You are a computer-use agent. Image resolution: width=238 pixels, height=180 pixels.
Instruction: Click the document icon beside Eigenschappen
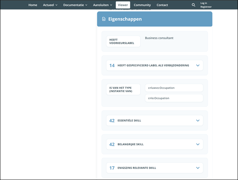click(104, 19)
